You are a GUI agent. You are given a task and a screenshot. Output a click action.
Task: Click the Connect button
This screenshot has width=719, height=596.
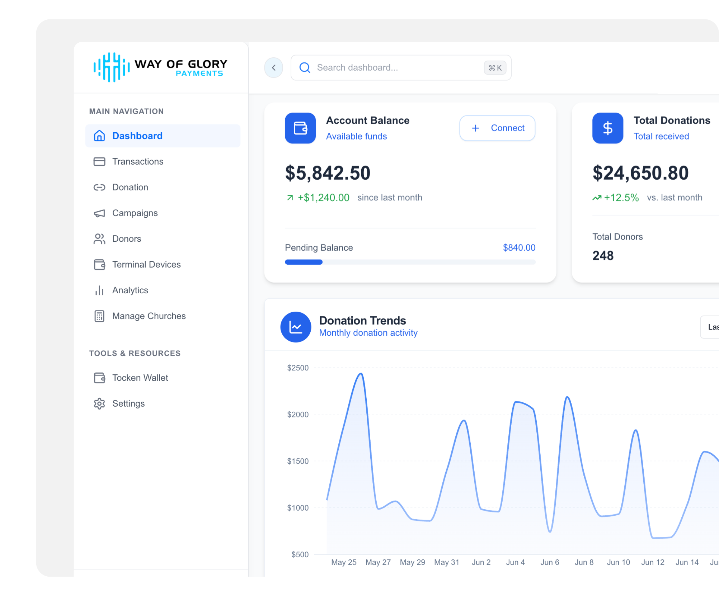(x=497, y=128)
